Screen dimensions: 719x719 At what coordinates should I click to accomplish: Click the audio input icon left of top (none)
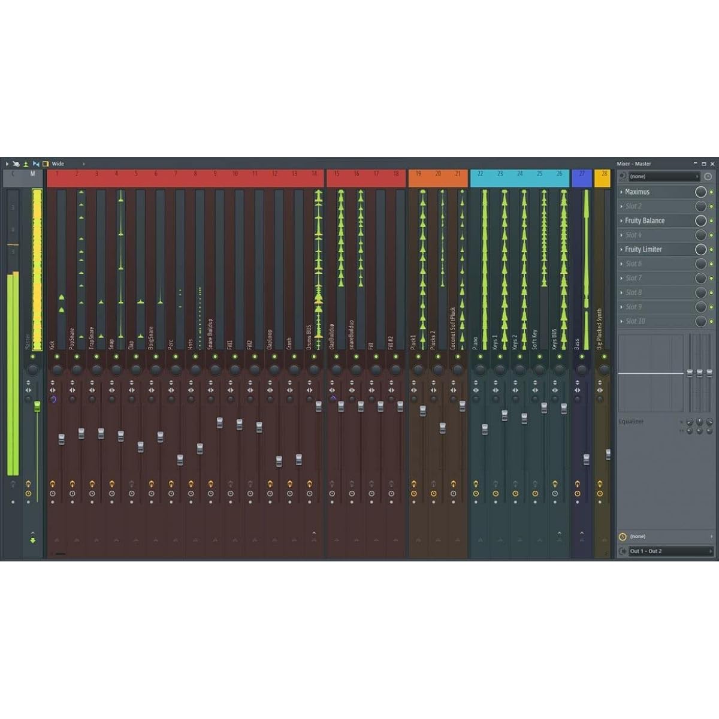coord(623,177)
